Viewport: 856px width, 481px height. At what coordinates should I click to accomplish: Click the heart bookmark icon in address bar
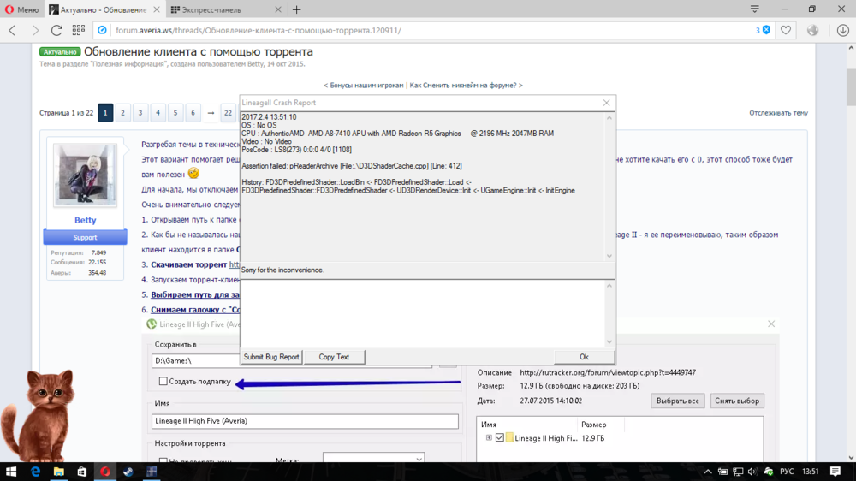point(786,30)
